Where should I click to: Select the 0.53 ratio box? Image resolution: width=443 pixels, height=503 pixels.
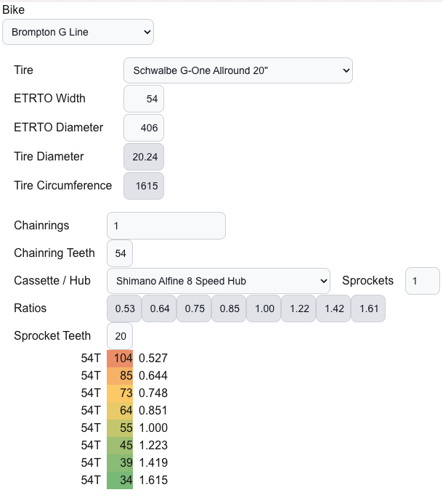(x=124, y=308)
